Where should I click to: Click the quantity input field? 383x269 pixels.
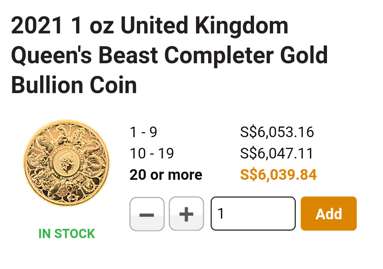[253, 214]
